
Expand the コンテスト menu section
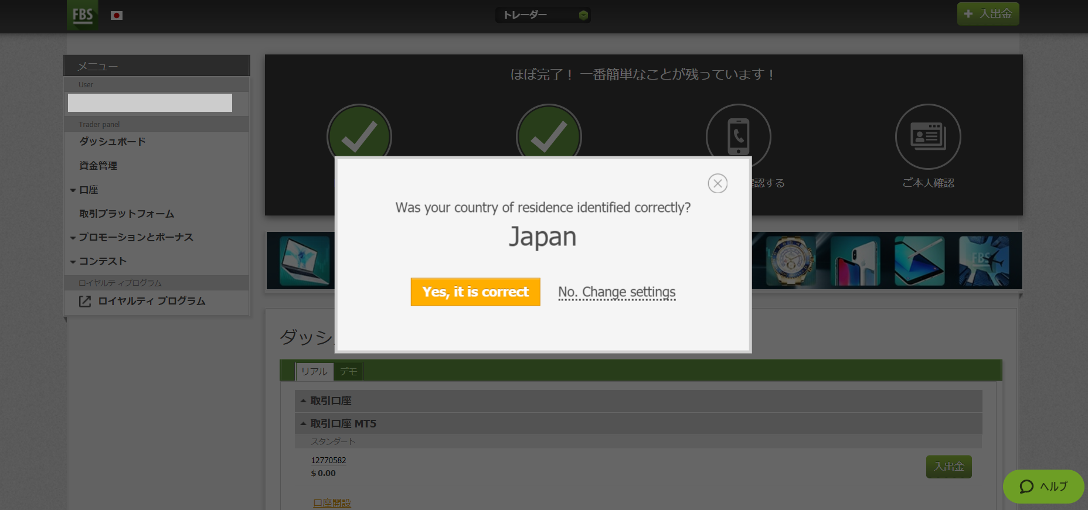[x=103, y=261]
